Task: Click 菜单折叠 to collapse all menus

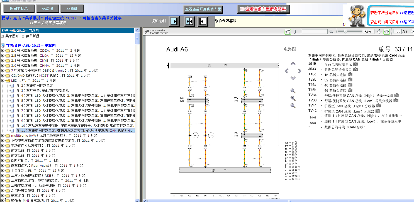Action: click(x=33, y=36)
